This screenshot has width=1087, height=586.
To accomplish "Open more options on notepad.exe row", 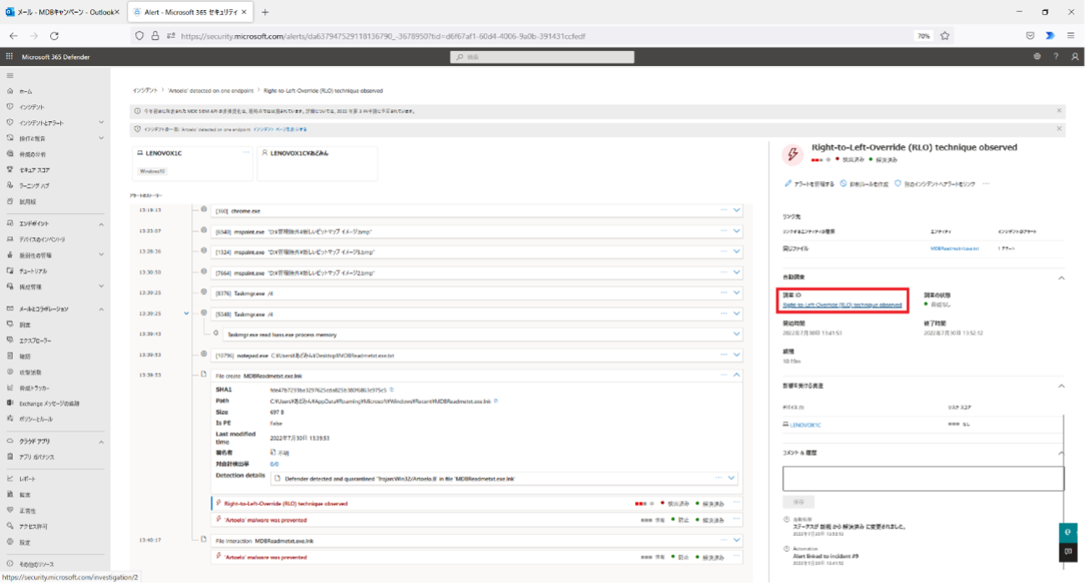I will (724, 355).
